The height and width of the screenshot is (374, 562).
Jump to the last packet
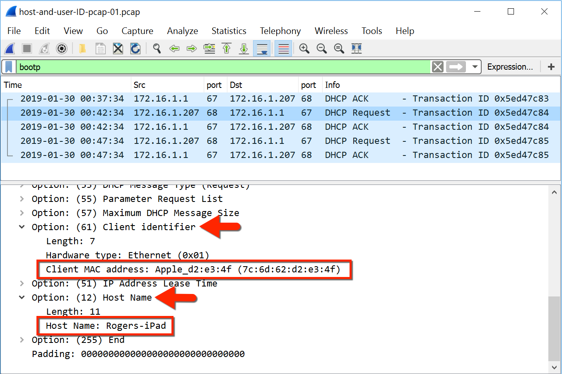[244, 49]
